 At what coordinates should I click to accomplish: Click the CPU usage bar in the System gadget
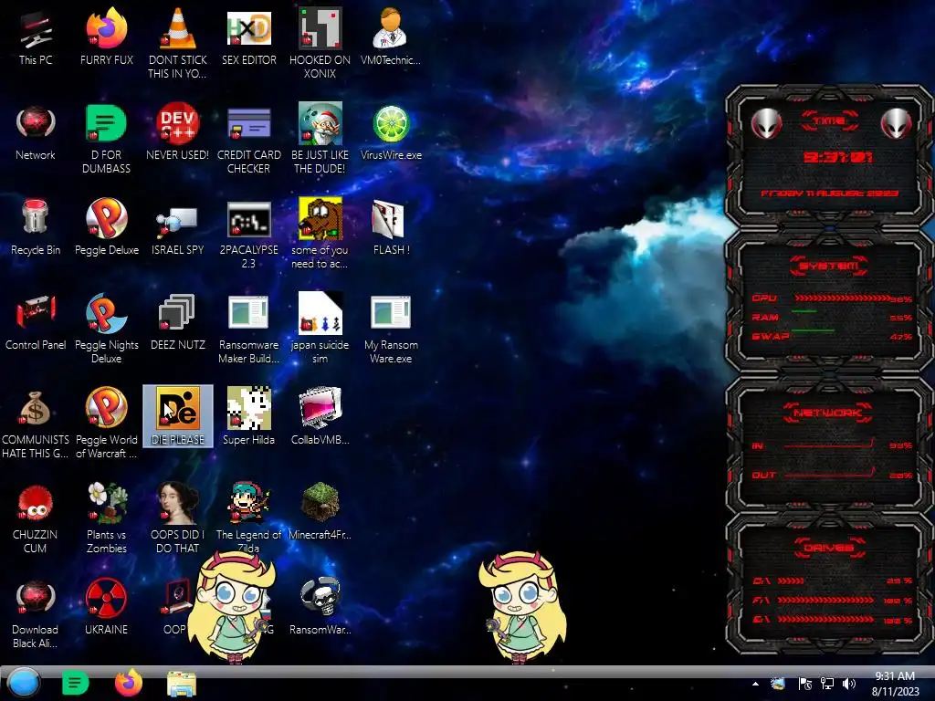pos(841,298)
